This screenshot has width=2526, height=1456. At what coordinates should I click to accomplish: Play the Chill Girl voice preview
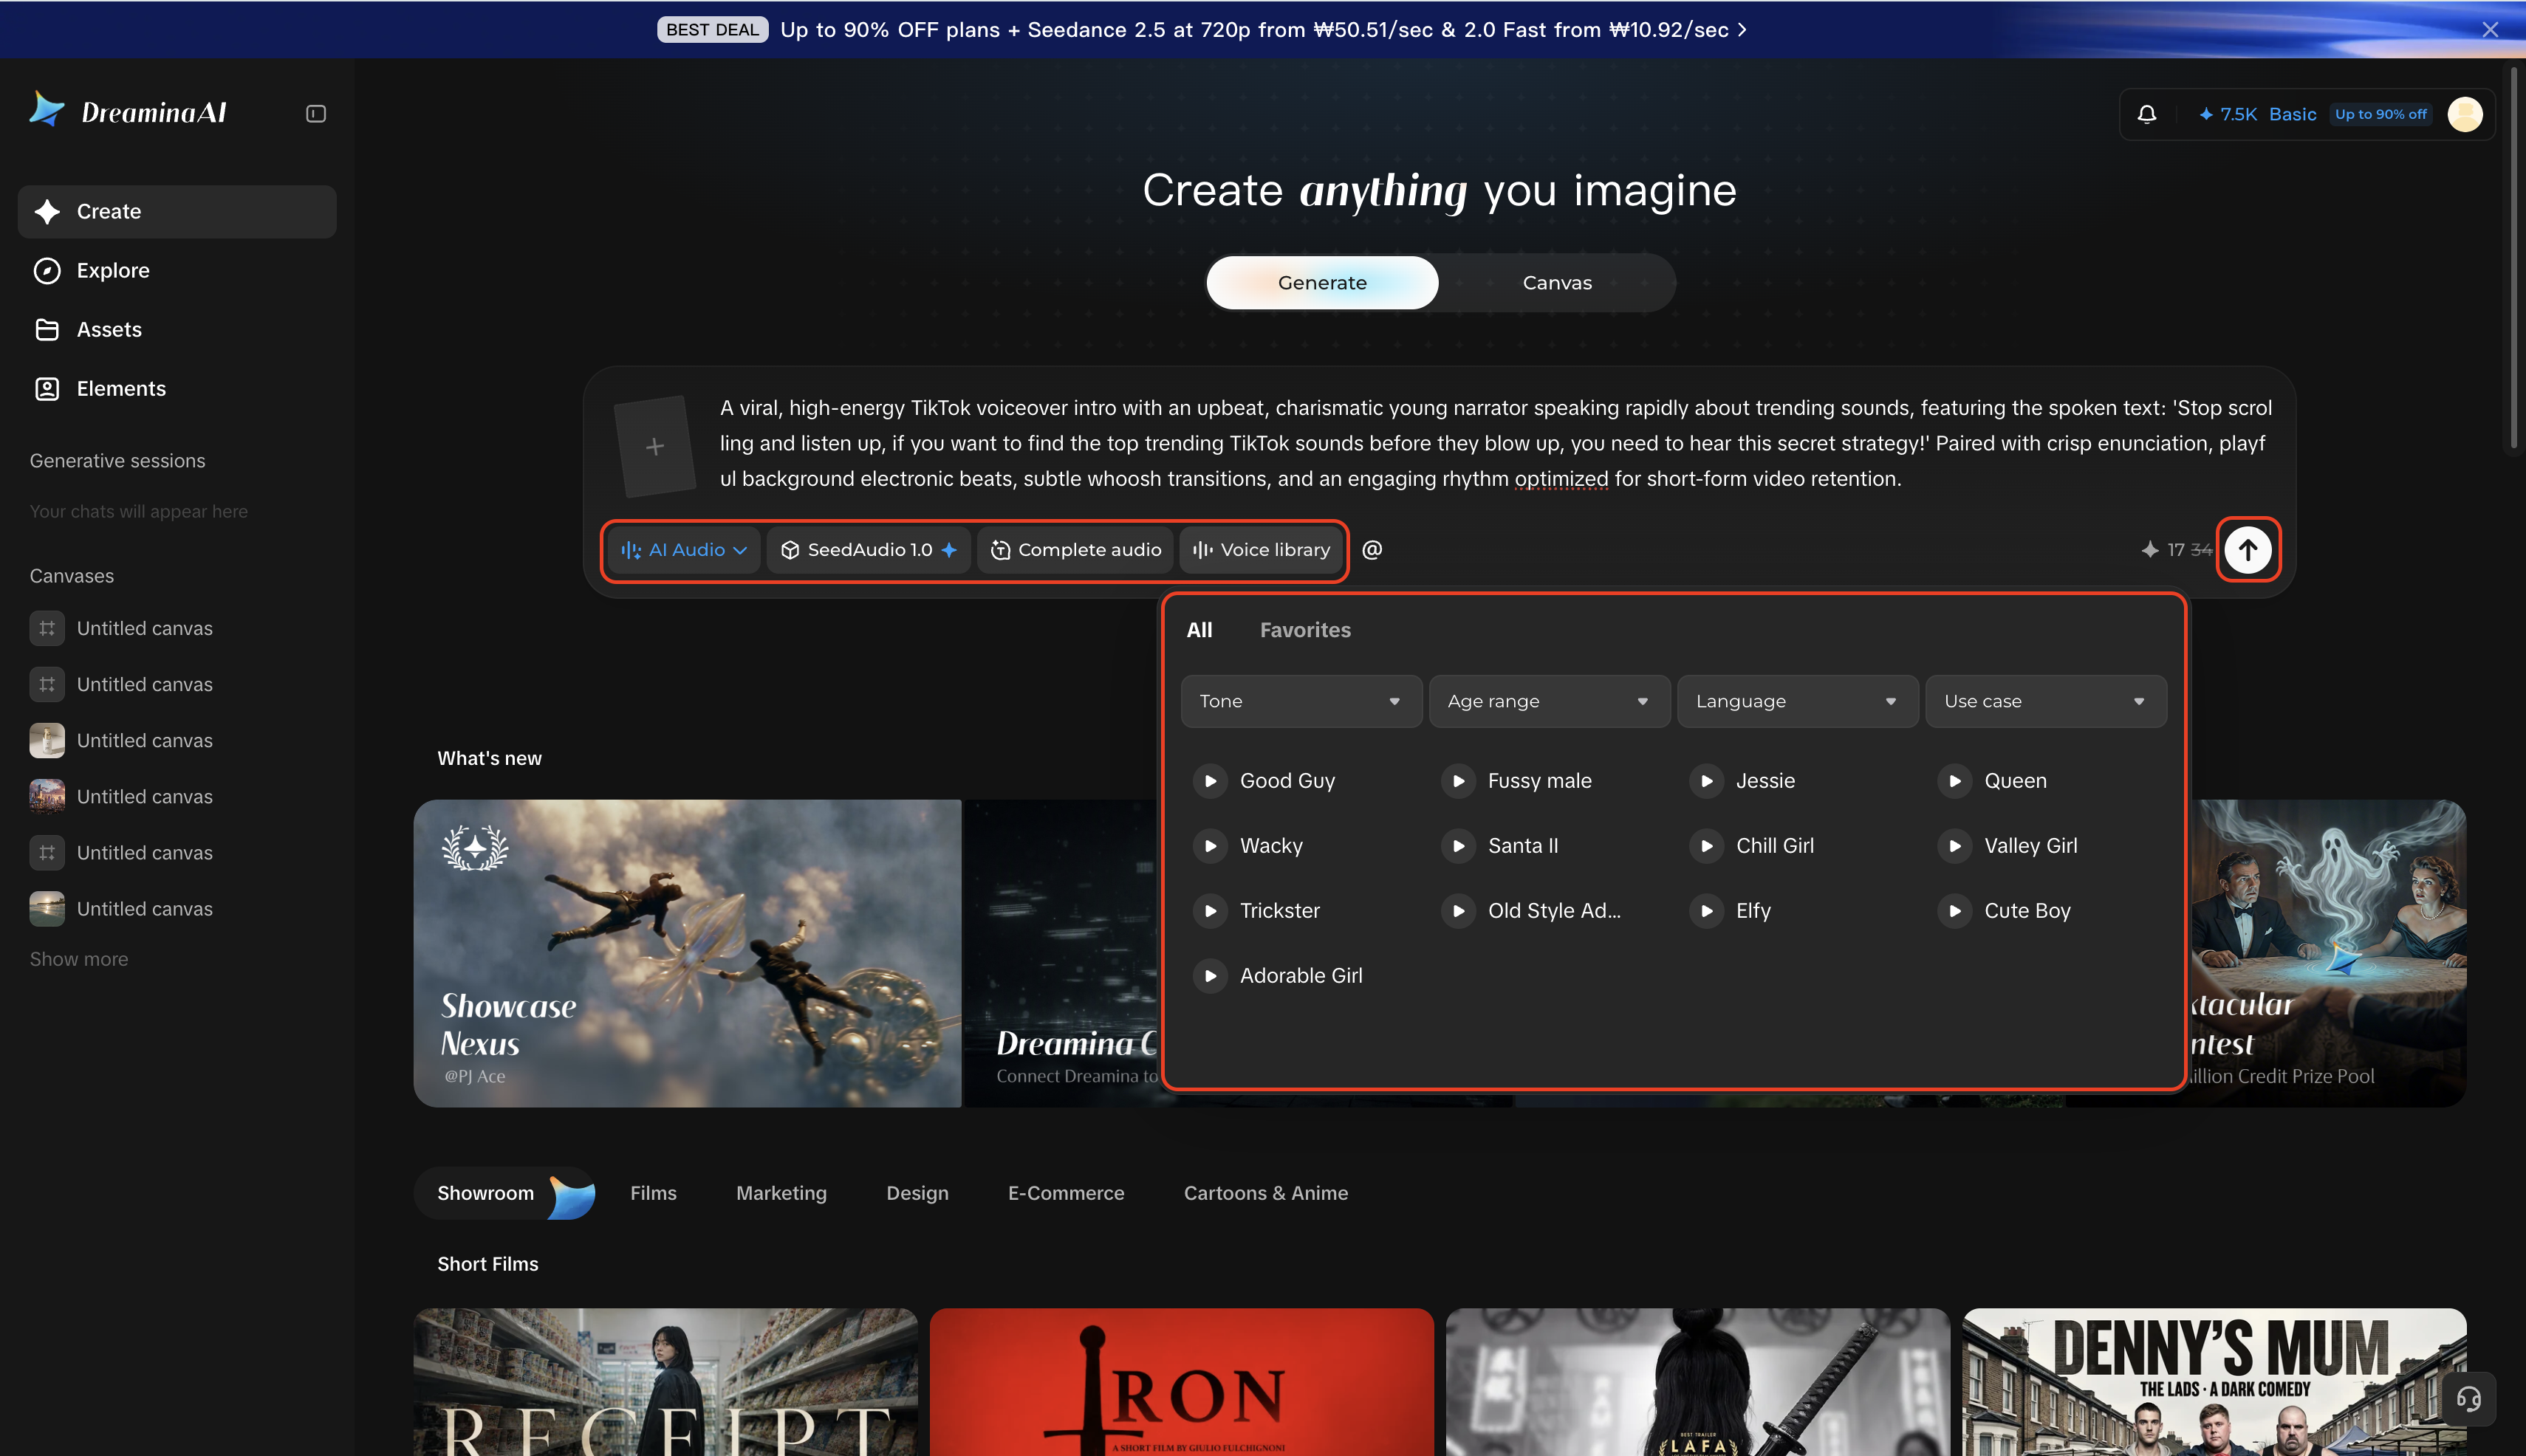point(1707,846)
